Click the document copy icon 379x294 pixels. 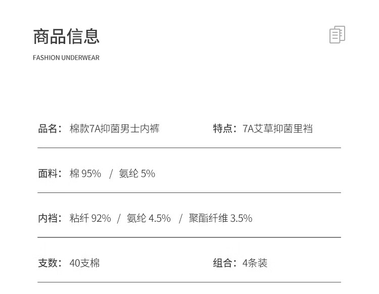pyautogui.click(x=337, y=34)
